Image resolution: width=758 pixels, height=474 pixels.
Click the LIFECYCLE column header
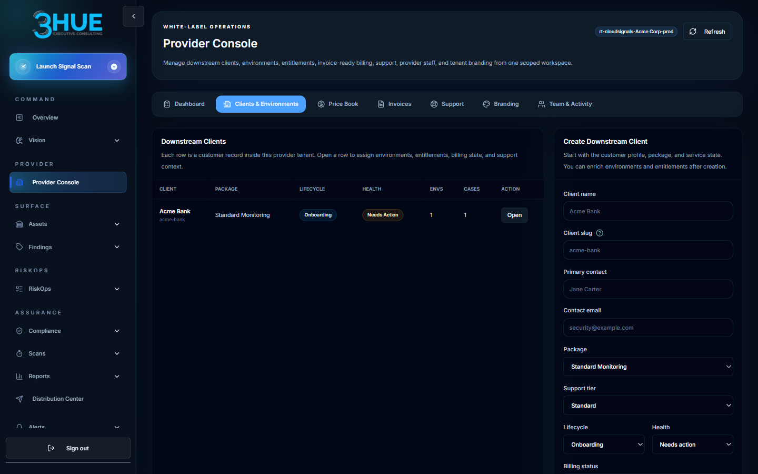click(312, 189)
